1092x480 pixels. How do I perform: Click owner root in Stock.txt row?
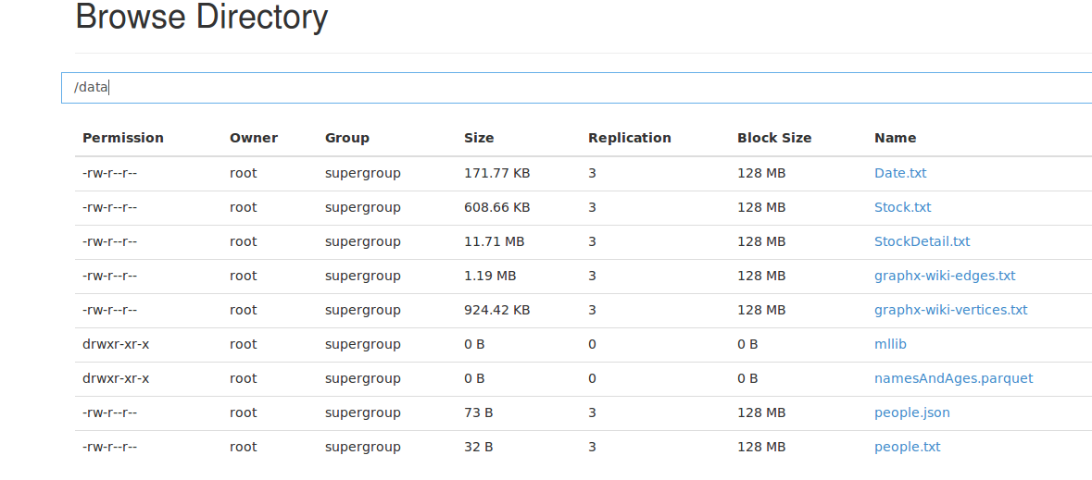[243, 207]
